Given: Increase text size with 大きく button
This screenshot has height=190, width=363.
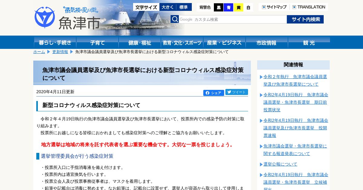Looking at the screenshot, I should pyautogui.click(x=168, y=7).
